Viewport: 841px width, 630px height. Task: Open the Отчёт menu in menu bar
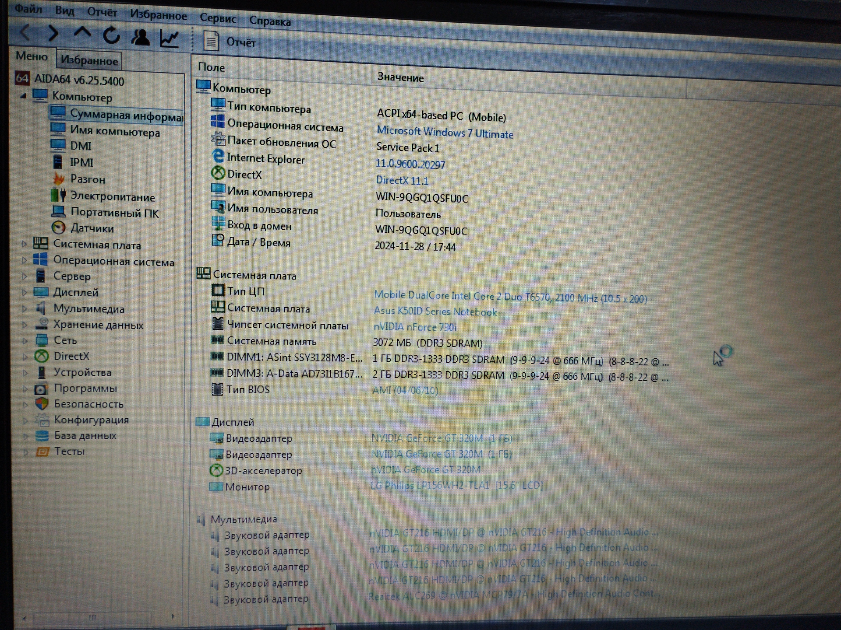tap(102, 12)
